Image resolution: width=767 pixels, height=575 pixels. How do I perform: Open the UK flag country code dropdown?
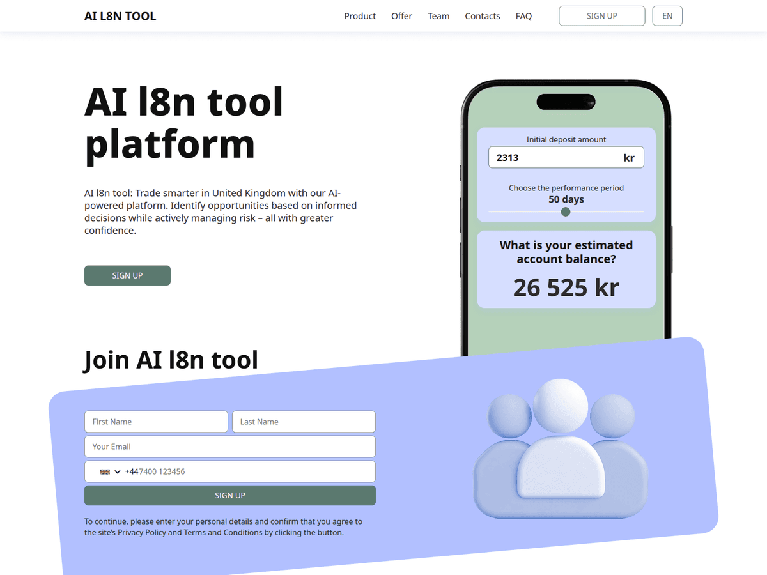coord(110,471)
